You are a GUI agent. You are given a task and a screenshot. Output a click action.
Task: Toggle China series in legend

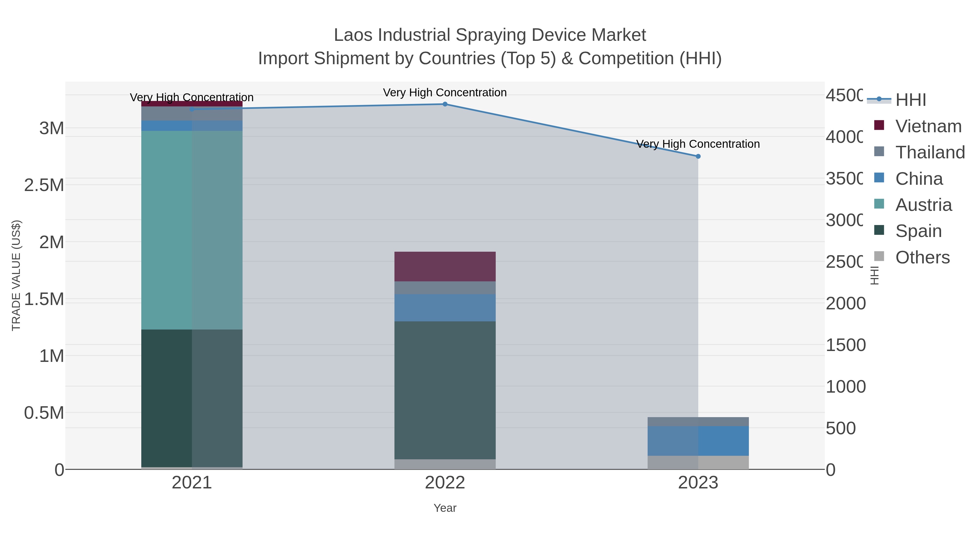coord(908,178)
